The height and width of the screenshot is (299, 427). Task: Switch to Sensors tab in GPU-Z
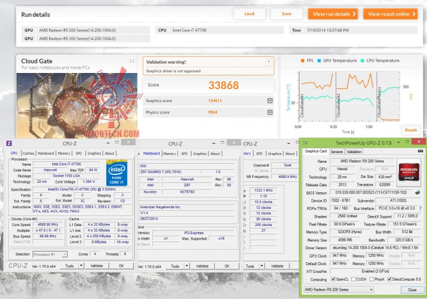(337, 151)
